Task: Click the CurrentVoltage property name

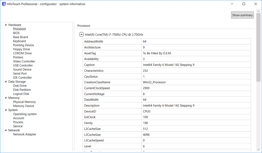Action: pyautogui.click(x=94, y=94)
